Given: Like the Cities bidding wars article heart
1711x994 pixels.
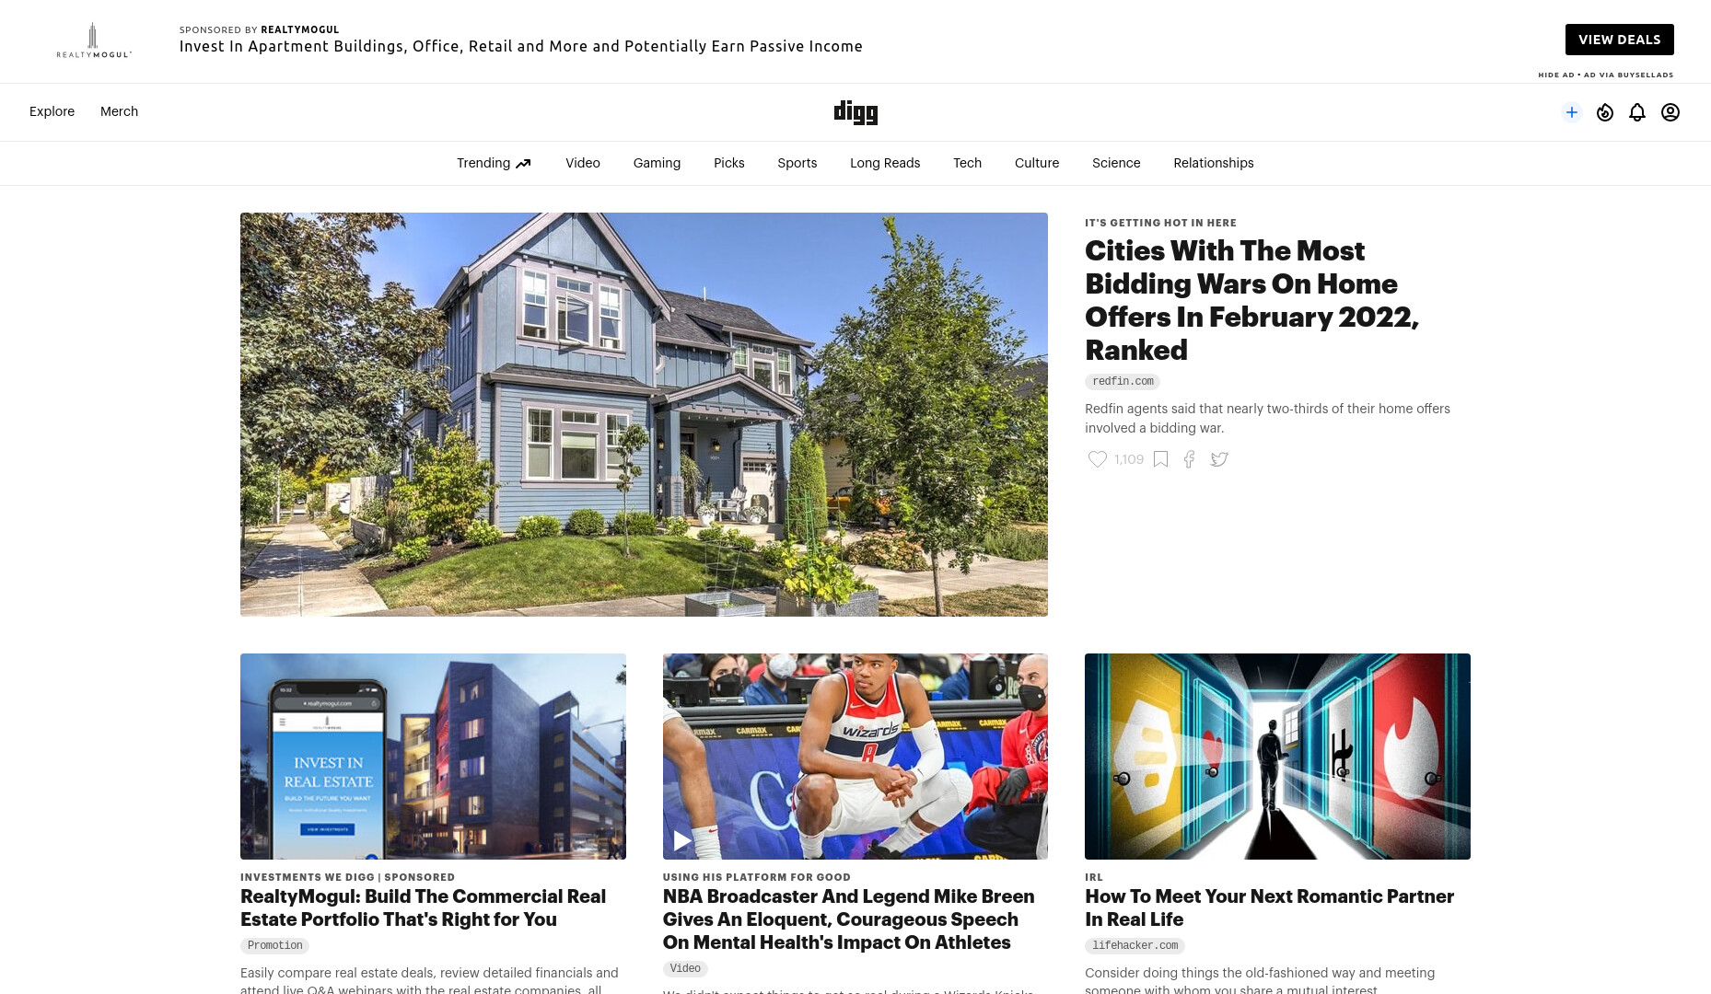Looking at the screenshot, I should [1098, 459].
